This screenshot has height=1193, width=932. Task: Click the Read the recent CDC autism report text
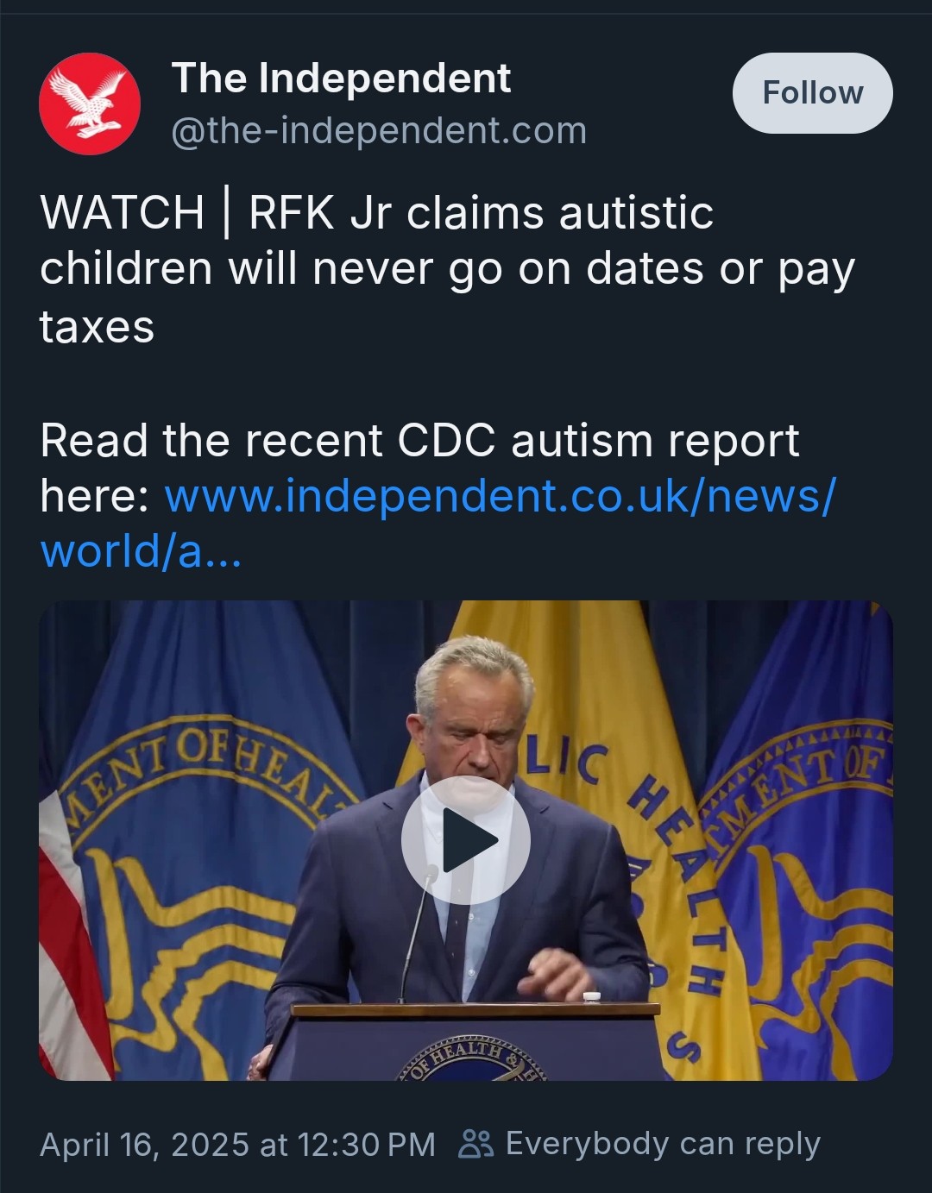tap(419, 440)
